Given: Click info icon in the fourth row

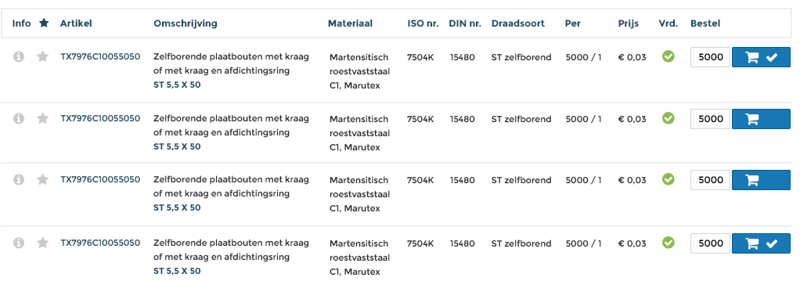Looking at the screenshot, I should pos(18,243).
